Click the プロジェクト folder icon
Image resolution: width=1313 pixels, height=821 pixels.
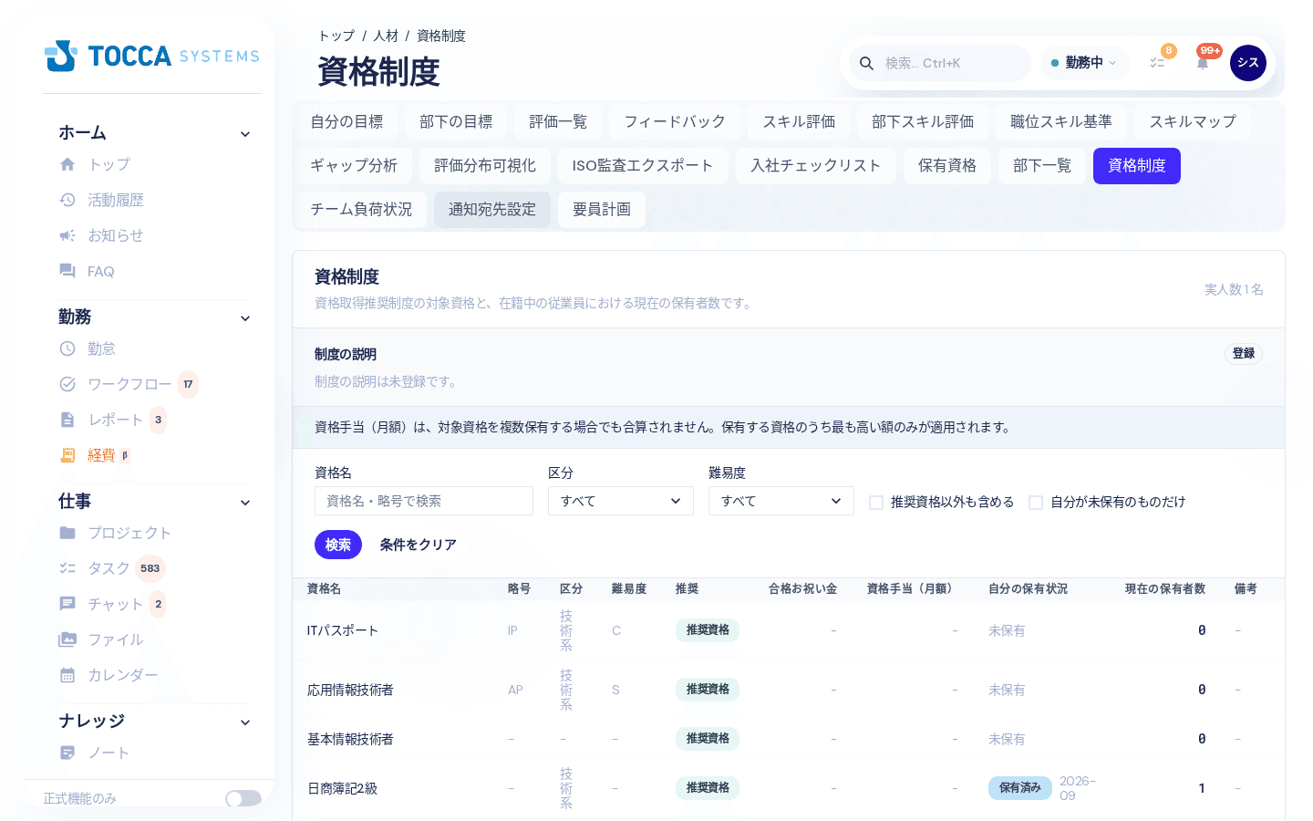click(x=67, y=533)
